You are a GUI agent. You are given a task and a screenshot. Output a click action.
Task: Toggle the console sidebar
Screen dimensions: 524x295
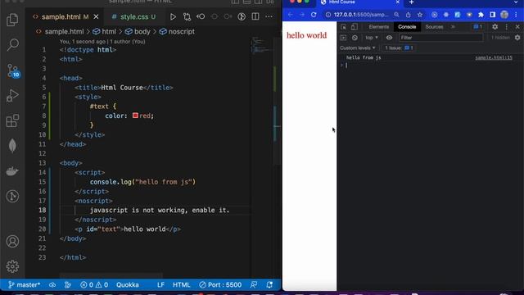(343, 38)
